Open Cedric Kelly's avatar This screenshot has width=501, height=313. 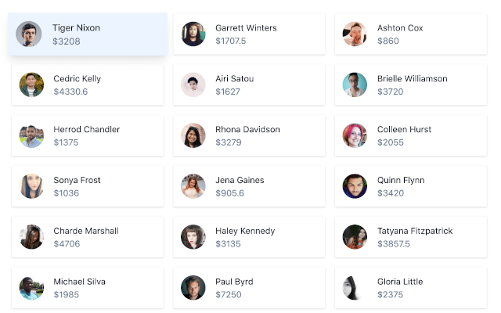[32, 85]
